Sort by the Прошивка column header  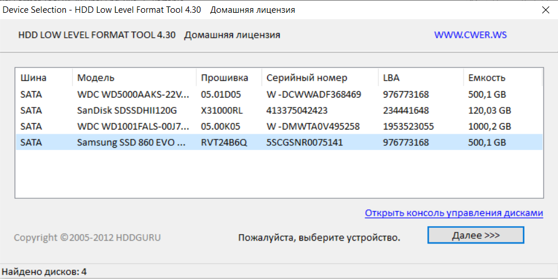coord(229,78)
